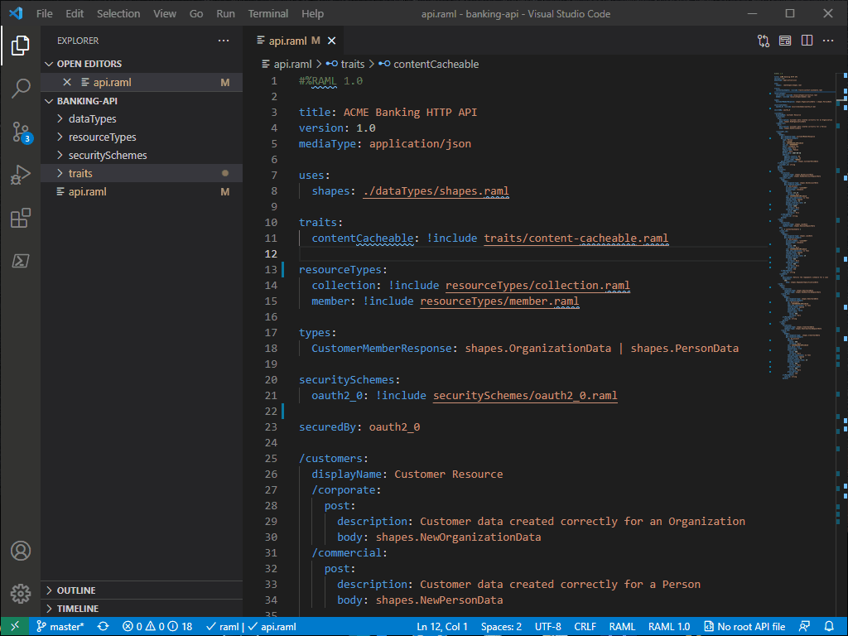Click the feedback icon in status bar
This screenshot has width=848, height=636.
click(805, 626)
